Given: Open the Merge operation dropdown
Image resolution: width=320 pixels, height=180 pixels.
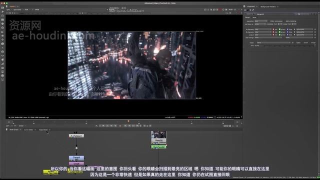Looking at the screenshot, I should [x=261, y=21].
